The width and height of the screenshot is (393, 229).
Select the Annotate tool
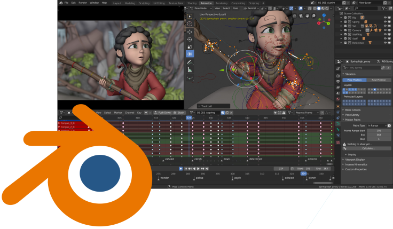click(191, 61)
